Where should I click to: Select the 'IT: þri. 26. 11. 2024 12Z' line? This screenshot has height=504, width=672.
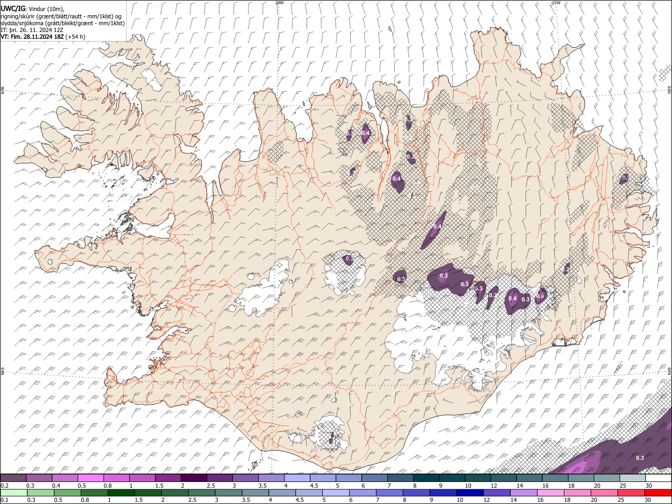point(32,30)
